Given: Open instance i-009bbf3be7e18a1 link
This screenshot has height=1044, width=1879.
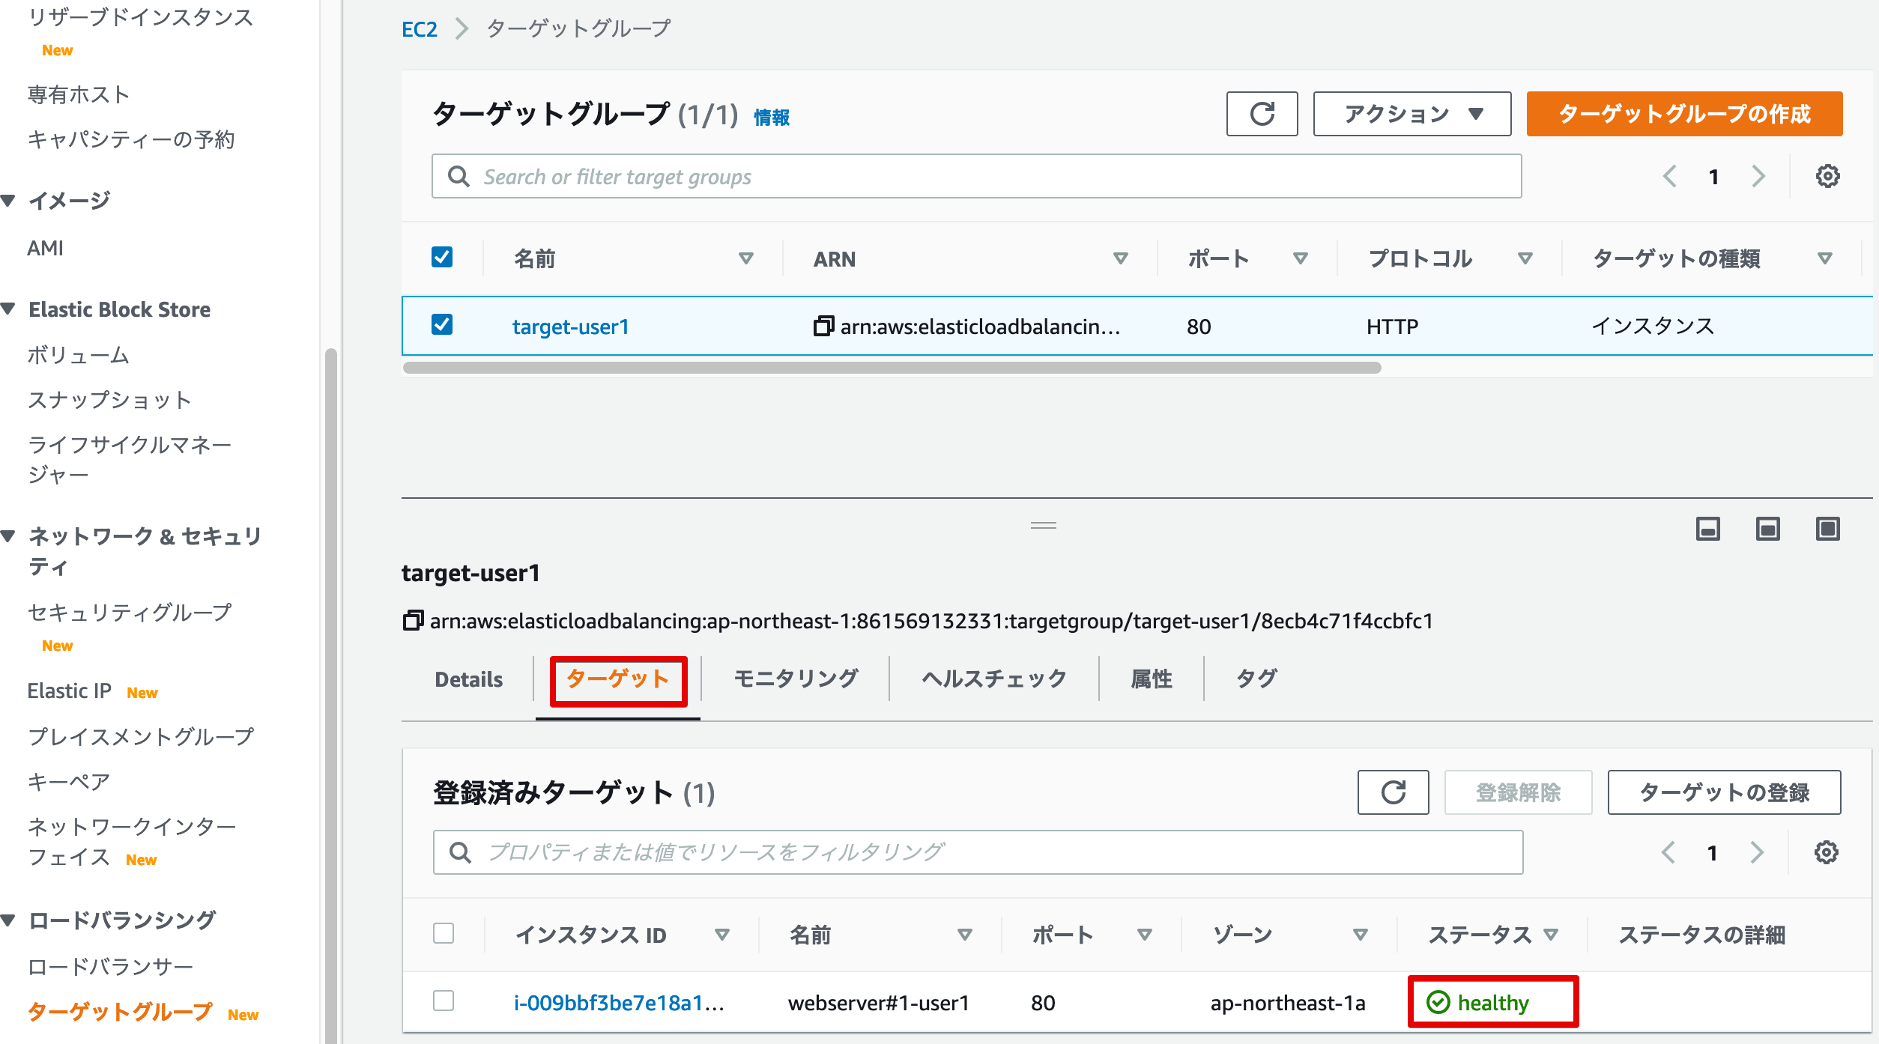Looking at the screenshot, I should click(x=619, y=1003).
